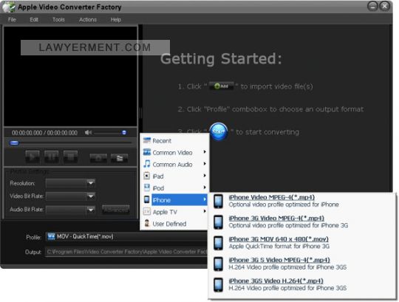The image size is (399, 302).
Task: Click the iPhone device icon in menu
Action: (x=147, y=199)
